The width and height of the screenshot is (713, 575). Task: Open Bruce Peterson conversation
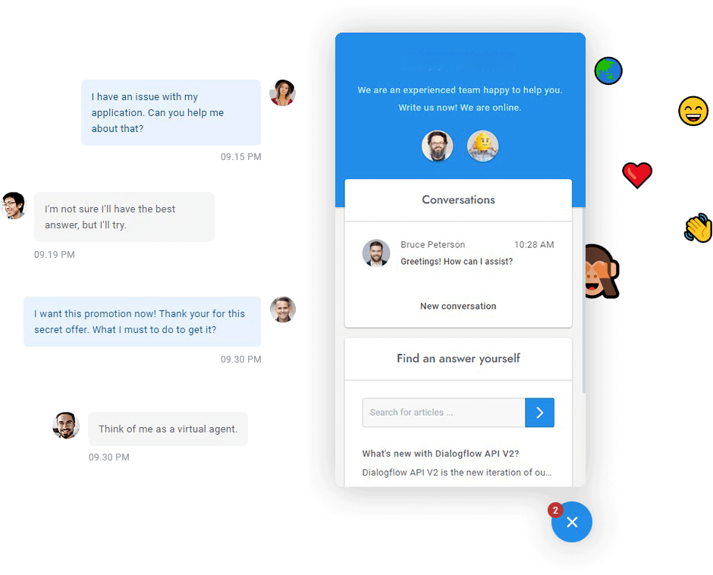pyautogui.click(x=458, y=253)
